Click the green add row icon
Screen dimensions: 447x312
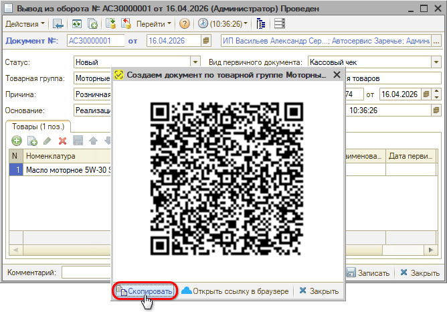point(16,141)
